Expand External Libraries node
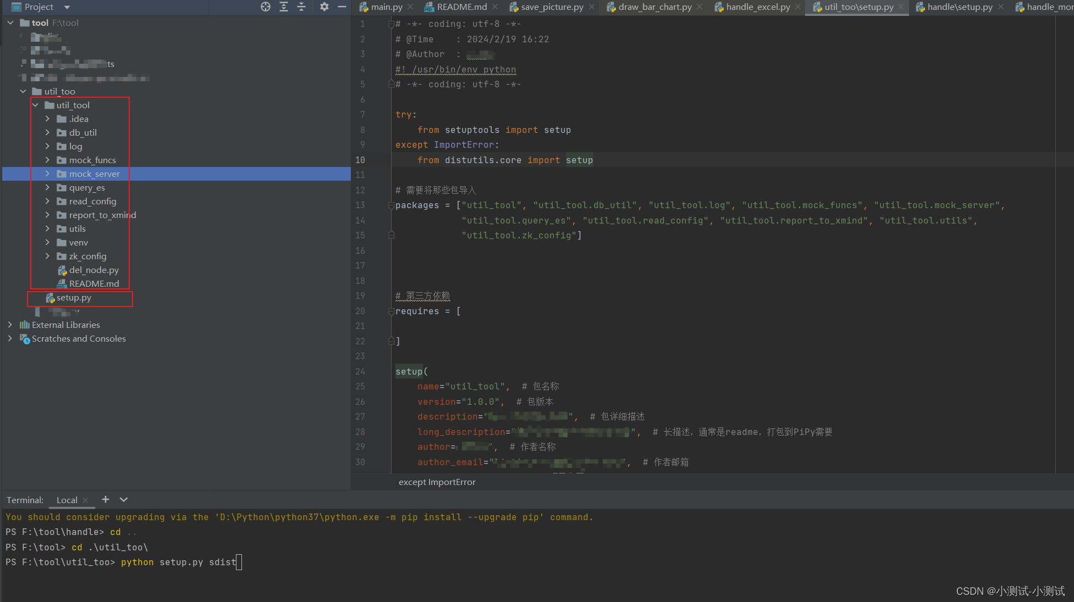Viewport: 1074px width, 602px height. tap(10, 325)
